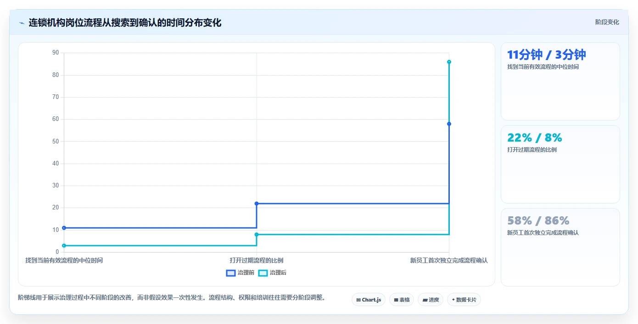Click the 治理后 teal legend color box
Screen dimensions: 638x324
coord(263,273)
